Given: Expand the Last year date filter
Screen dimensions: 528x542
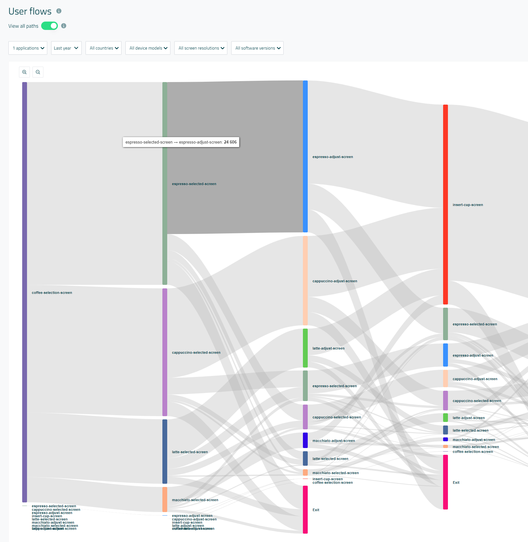Looking at the screenshot, I should click(66, 48).
